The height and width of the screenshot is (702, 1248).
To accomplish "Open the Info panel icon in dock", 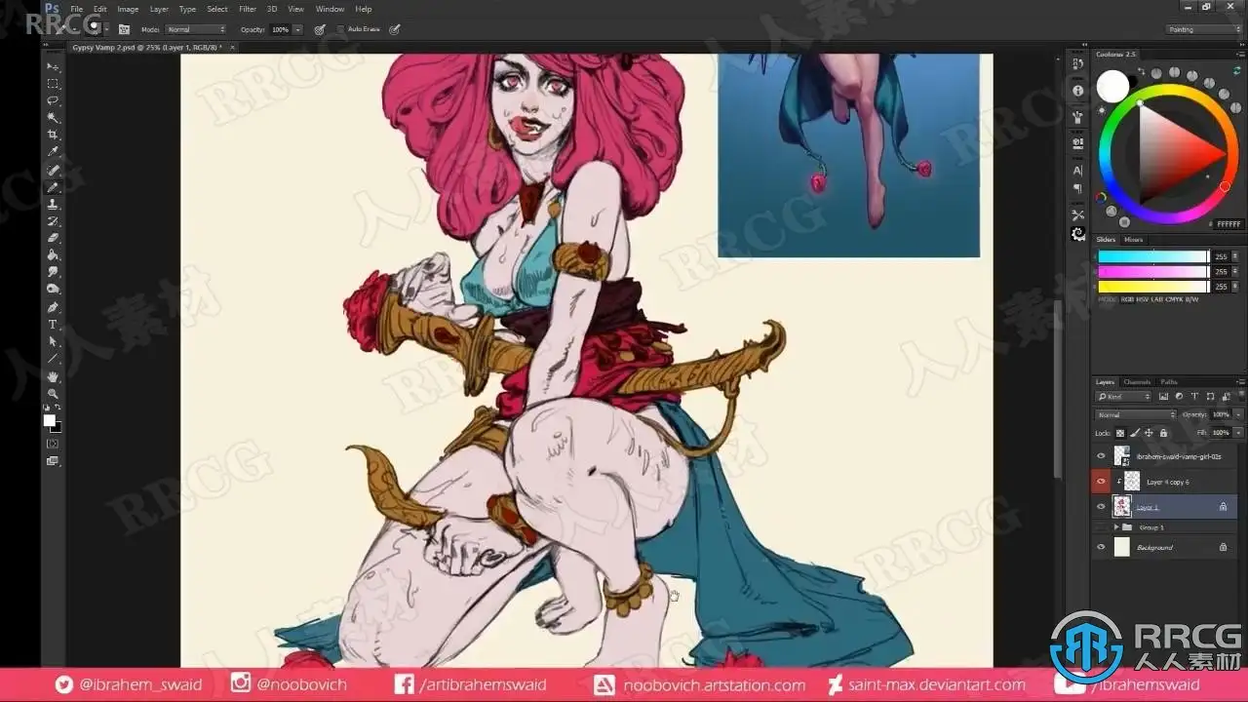I will pyautogui.click(x=1078, y=91).
